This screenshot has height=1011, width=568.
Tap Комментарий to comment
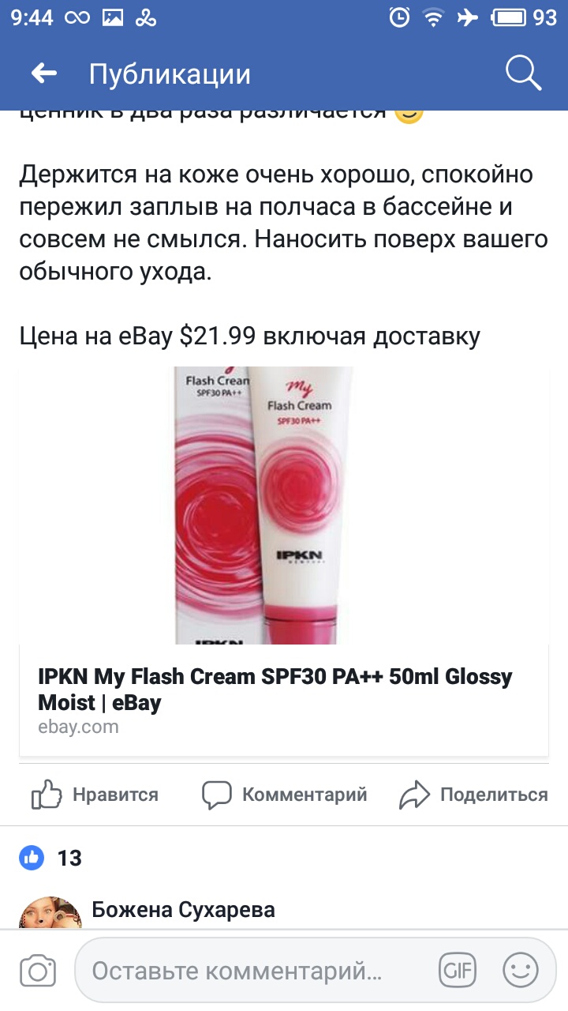click(305, 795)
